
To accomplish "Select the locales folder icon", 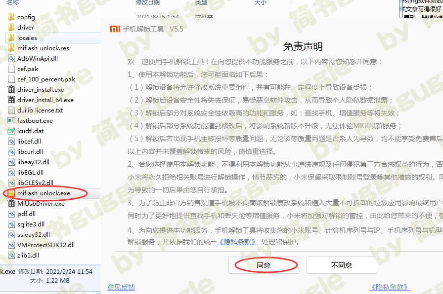I will [x=11, y=38].
